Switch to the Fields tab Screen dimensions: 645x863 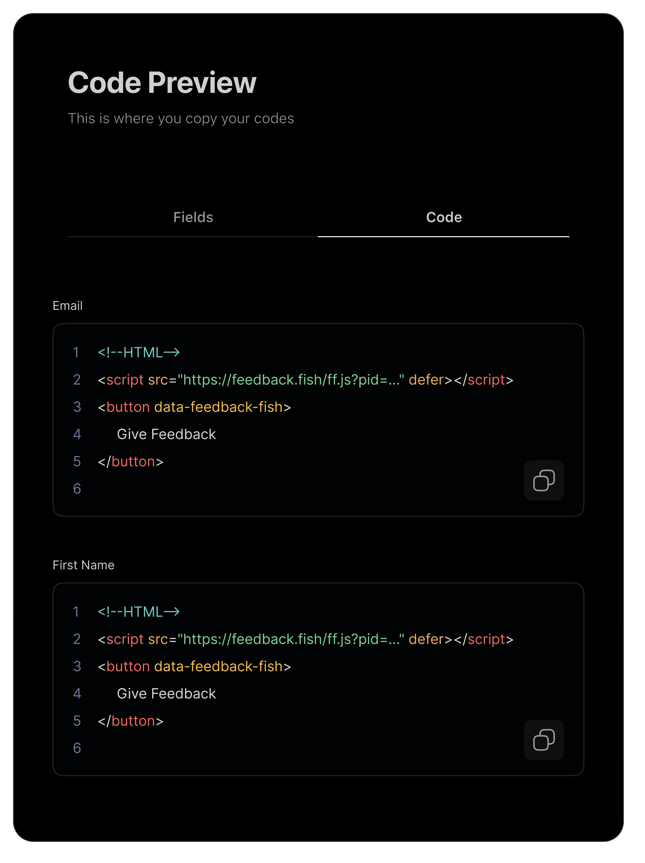coord(193,217)
